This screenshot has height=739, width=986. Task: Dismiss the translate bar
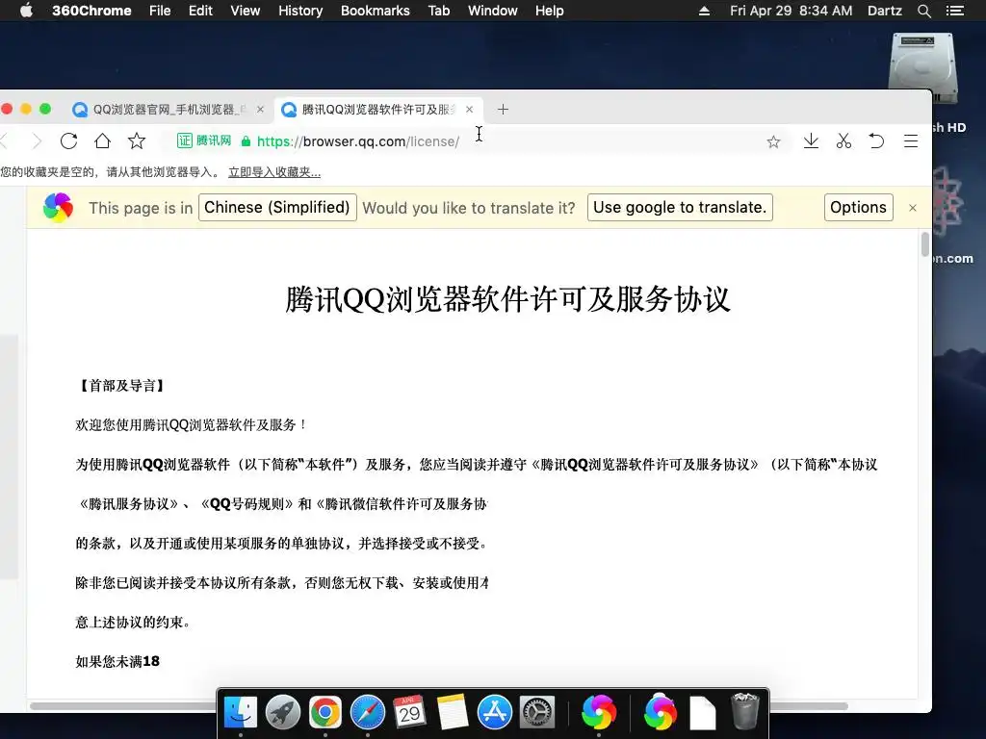click(913, 208)
